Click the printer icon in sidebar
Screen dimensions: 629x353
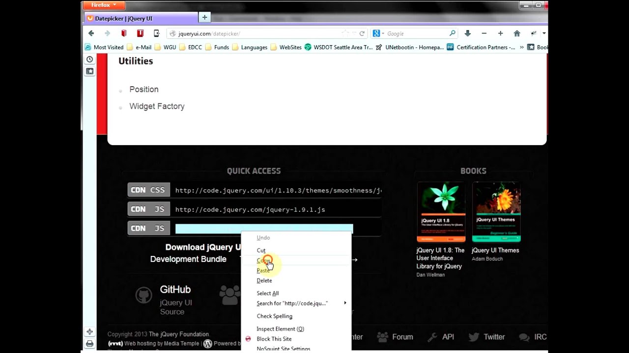(89, 344)
